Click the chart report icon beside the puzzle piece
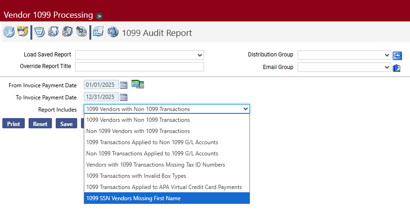Image resolution: width=410 pixels, height=210 pixels. (x=98, y=33)
